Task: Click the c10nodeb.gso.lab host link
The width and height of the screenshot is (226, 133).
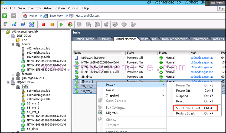Action: (x=202, y=67)
